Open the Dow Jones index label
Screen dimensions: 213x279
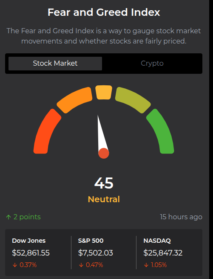(x=29, y=241)
